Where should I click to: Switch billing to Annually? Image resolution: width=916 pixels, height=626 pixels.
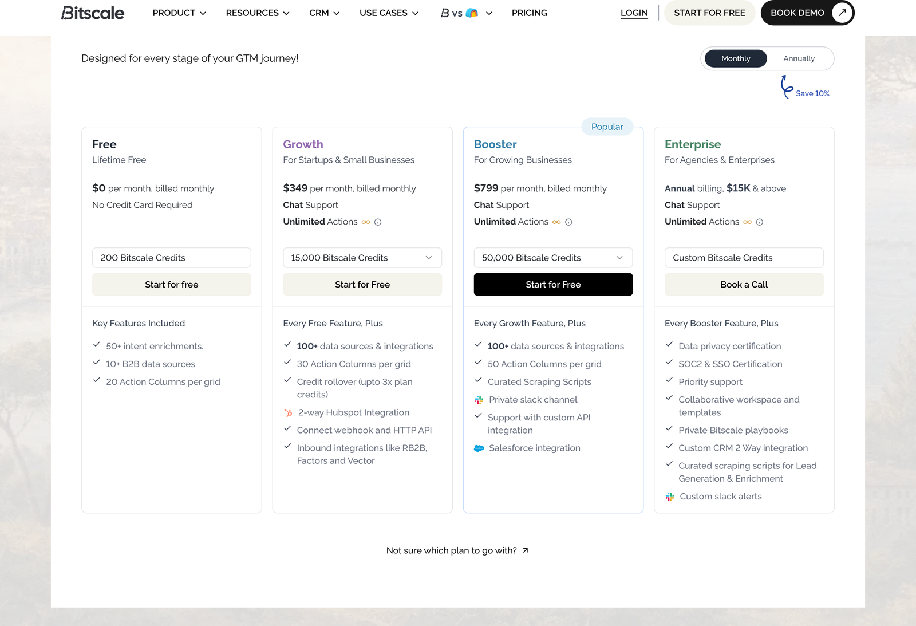(799, 58)
